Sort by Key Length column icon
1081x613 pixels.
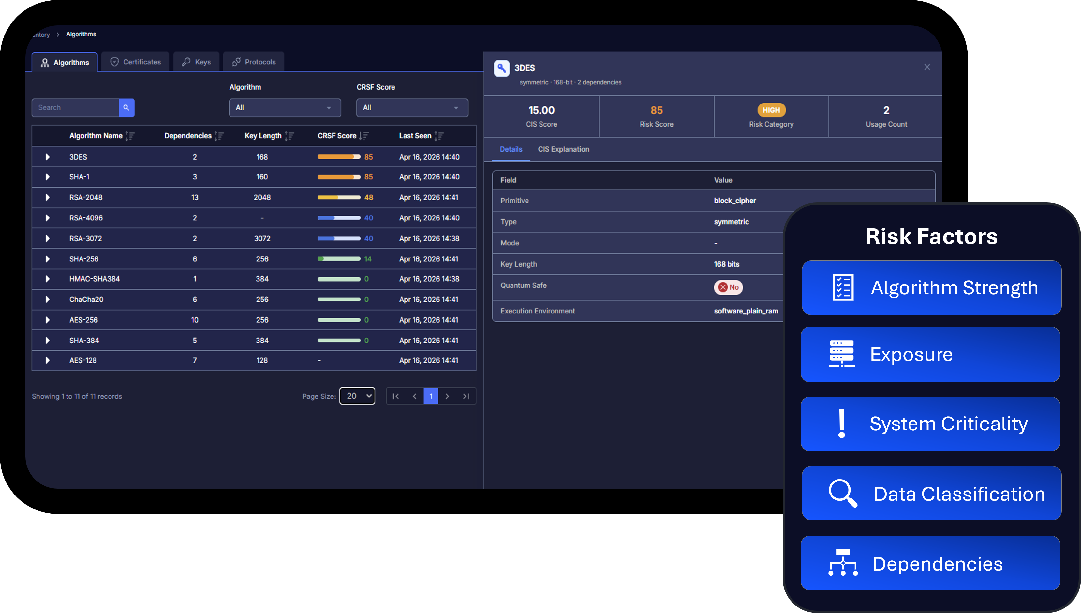pyautogui.click(x=289, y=135)
